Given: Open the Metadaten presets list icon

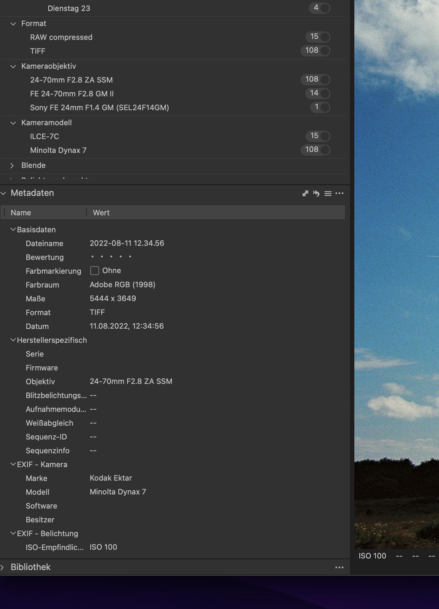Looking at the screenshot, I should click(328, 193).
